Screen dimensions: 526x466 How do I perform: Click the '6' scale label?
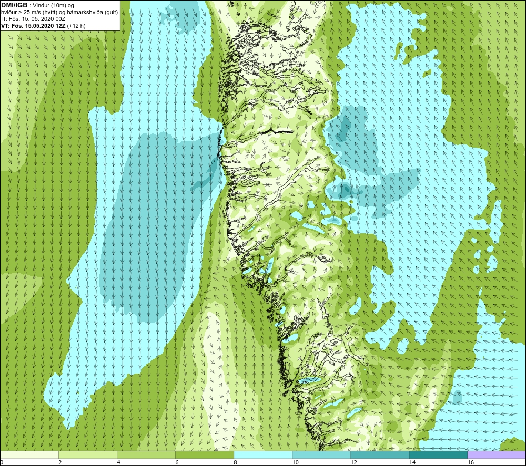tap(177, 463)
